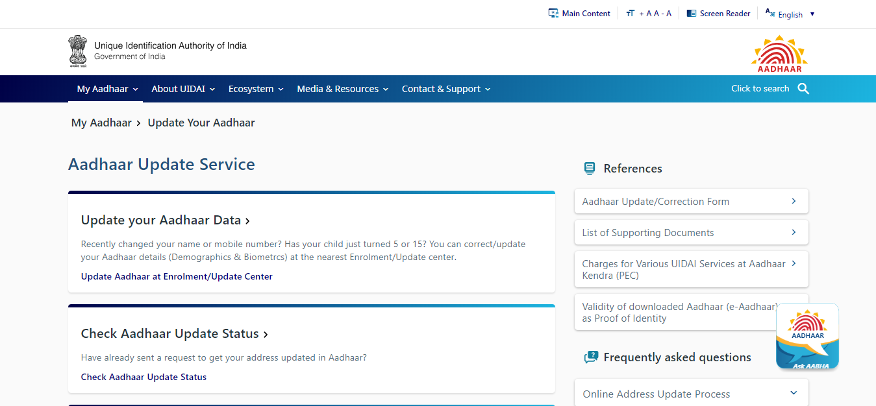Screen dimensions: 876x406
Task: Click the 'References' section heading
Action: tap(632, 169)
